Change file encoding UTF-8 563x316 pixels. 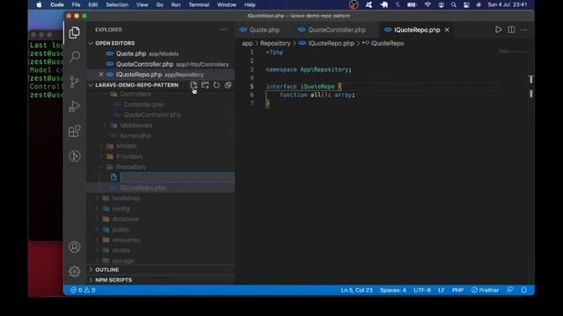pyautogui.click(x=422, y=290)
